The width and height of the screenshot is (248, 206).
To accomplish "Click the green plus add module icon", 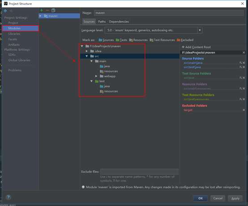I will point(42,10).
